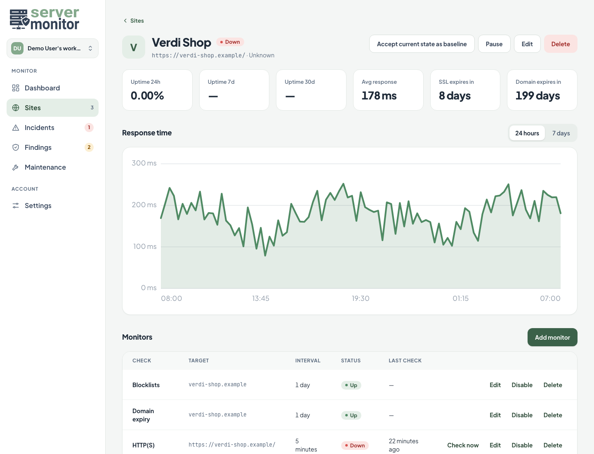
Task: Delete the Blocklists monitor
Action: point(553,385)
